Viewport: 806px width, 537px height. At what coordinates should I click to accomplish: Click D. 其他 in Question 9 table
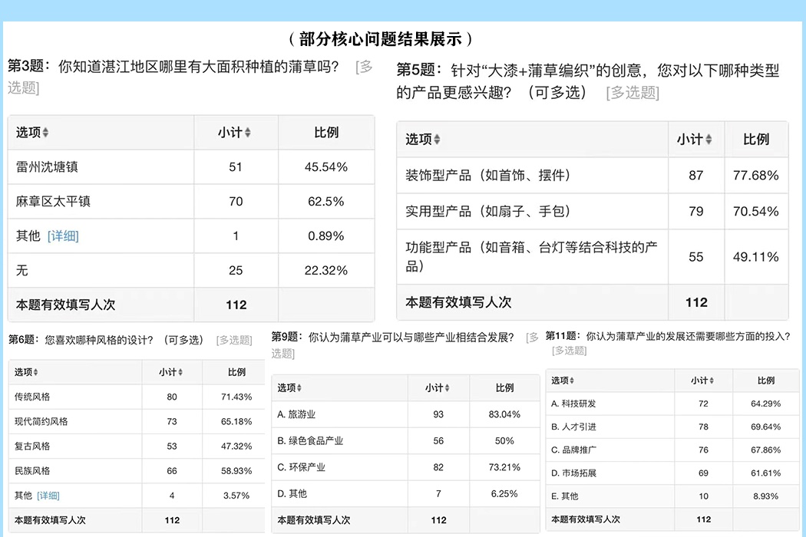(292, 494)
